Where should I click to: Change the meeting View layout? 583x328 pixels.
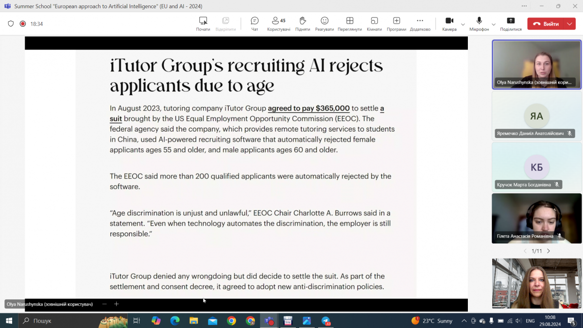point(349,23)
